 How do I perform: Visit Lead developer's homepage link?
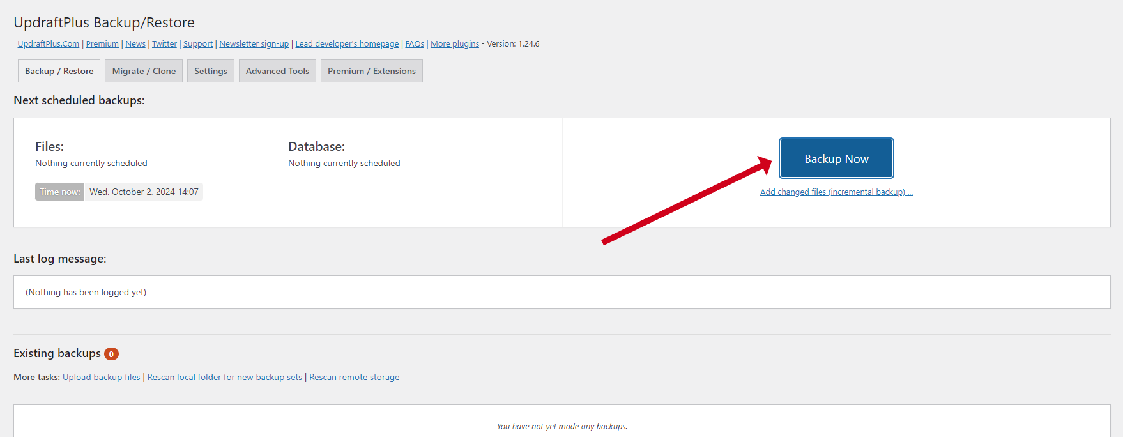(347, 44)
